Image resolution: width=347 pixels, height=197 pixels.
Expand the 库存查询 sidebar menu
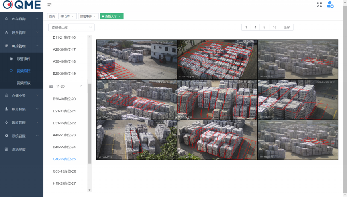(x=21, y=19)
